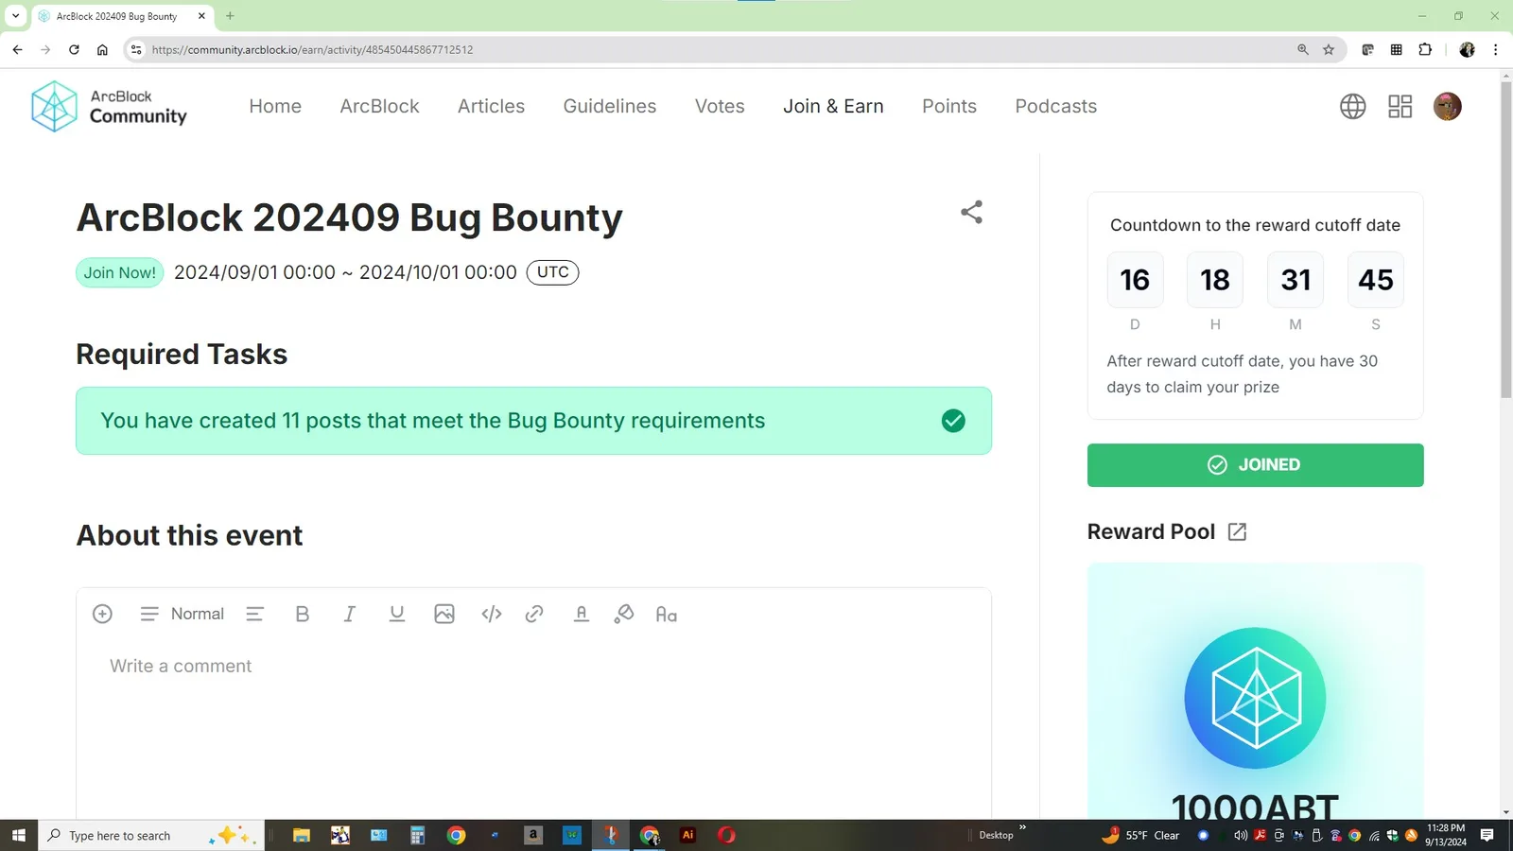1513x851 pixels.
Task: Reload the page in browser
Action: [x=74, y=50]
